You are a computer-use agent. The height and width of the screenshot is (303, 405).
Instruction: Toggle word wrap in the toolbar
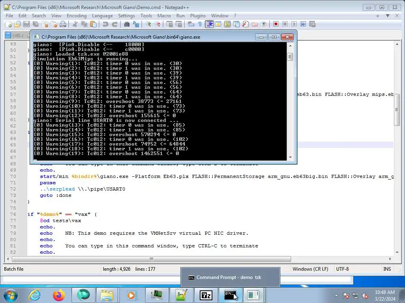pos(191,24)
